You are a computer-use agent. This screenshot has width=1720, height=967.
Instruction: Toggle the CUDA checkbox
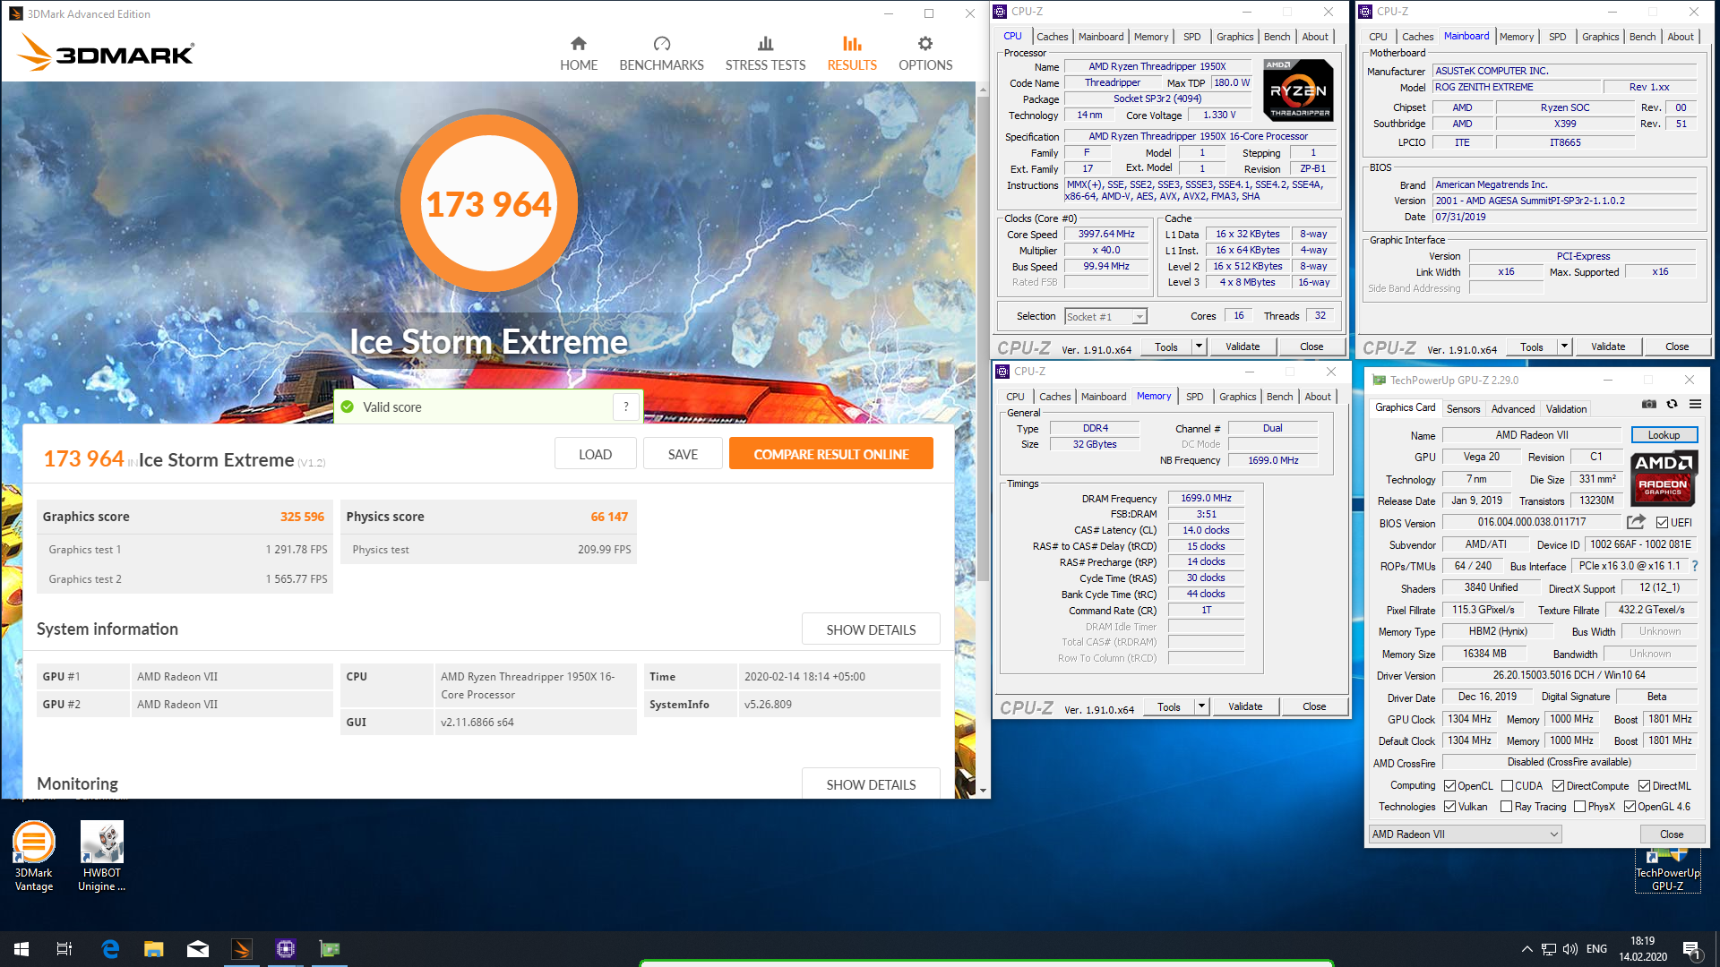tap(1507, 786)
